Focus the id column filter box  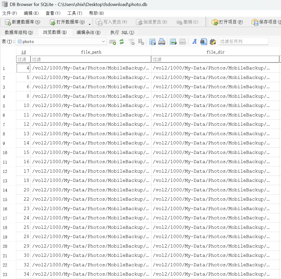click(x=23, y=59)
